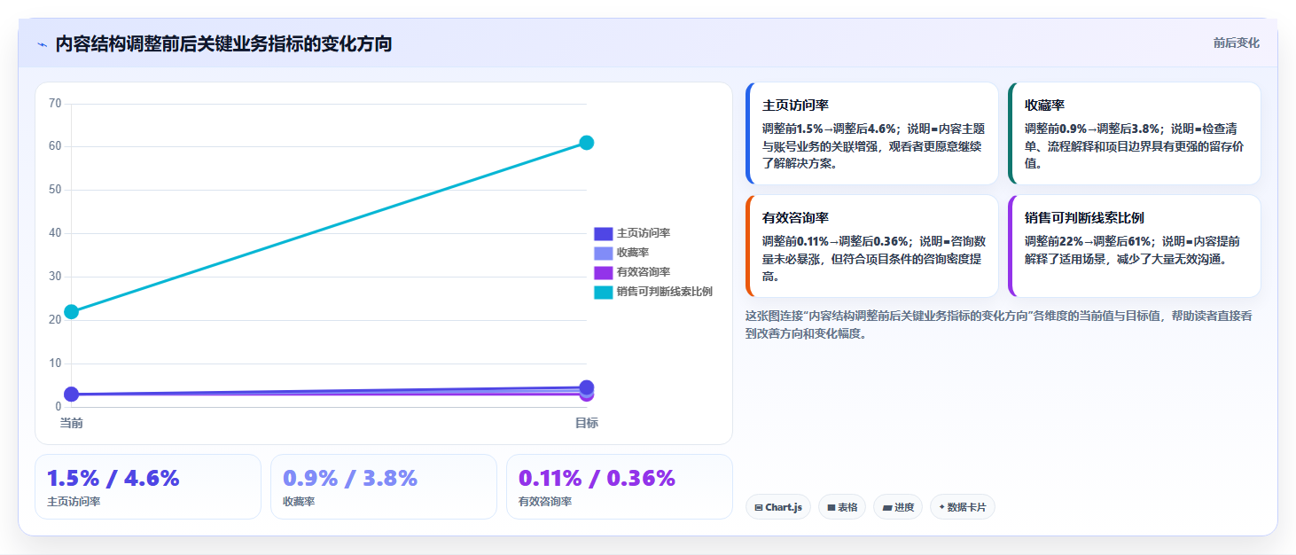Click the cyan 销售可判断线索比例 legend color box

pyautogui.click(x=603, y=292)
